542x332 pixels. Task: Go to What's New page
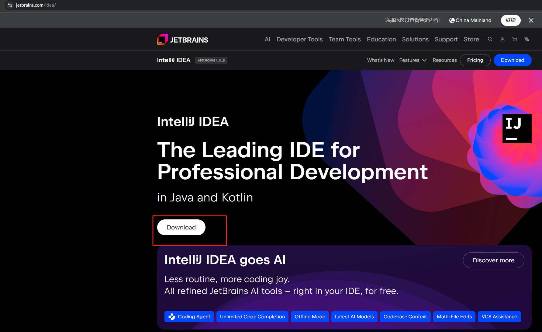381,60
